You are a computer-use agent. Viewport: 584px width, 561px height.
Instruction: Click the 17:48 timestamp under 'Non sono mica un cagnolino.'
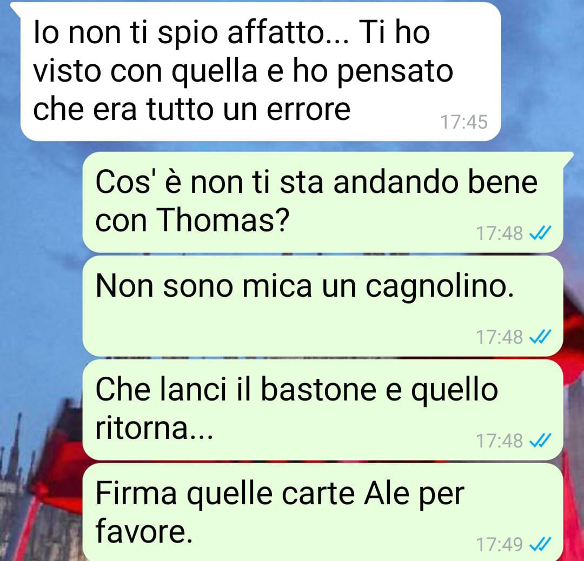coord(500,337)
